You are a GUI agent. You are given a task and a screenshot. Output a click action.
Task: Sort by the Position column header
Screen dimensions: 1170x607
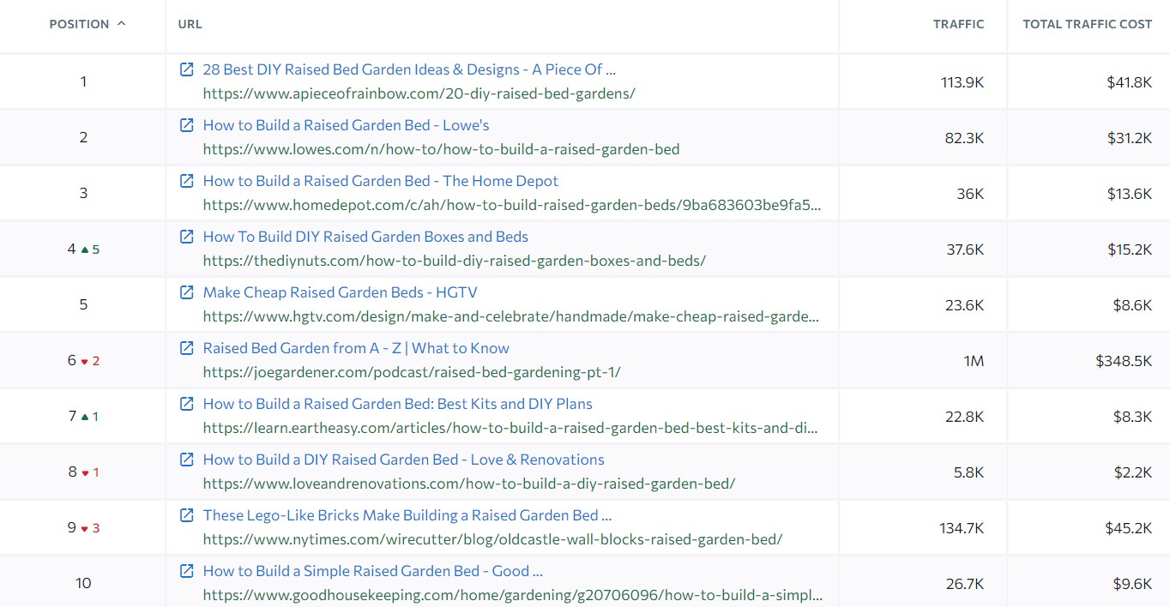tap(87, 24)
